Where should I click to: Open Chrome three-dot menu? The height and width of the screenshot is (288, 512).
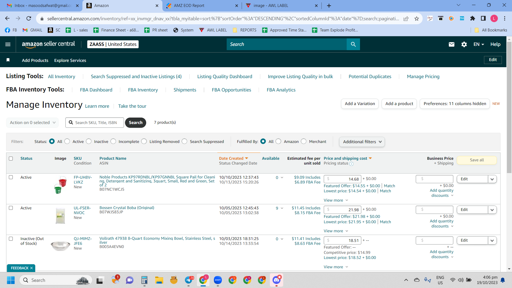tap(505, 18)
